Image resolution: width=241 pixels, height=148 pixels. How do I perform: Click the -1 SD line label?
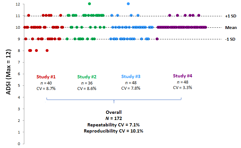tap(230, 39)
